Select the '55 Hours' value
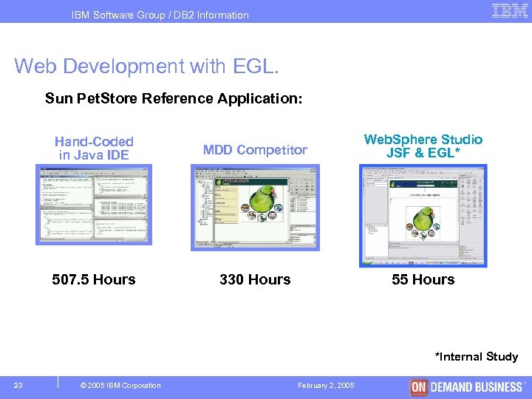Screen dimensions: 532x399 click(423, 279)
